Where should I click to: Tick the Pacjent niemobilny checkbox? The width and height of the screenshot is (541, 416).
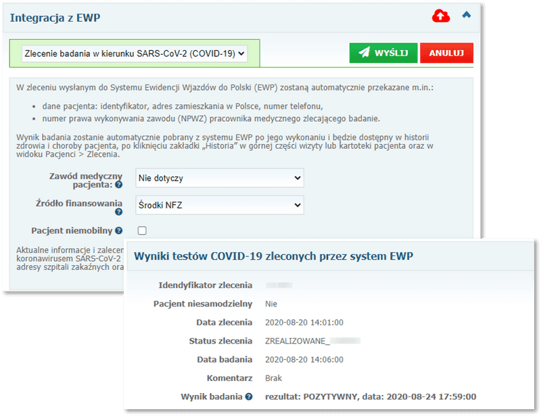(x=142, y=231)
